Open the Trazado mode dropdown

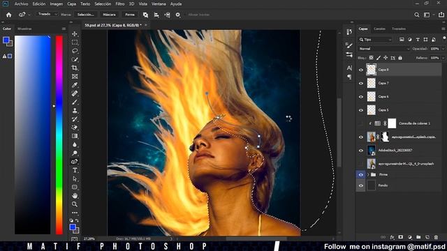point(47,14)
